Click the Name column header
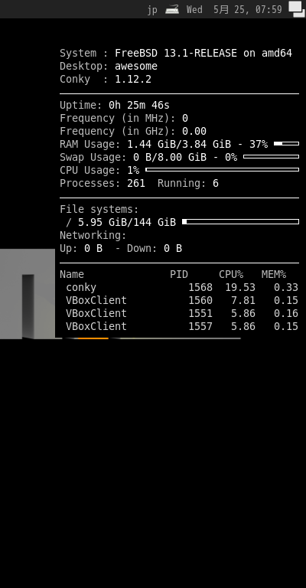This screenshot has height=588, width=306. 72,275
